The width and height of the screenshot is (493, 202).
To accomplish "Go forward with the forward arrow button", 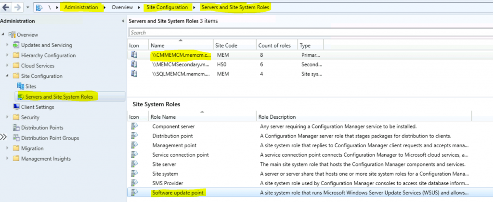I will [17, 7].
